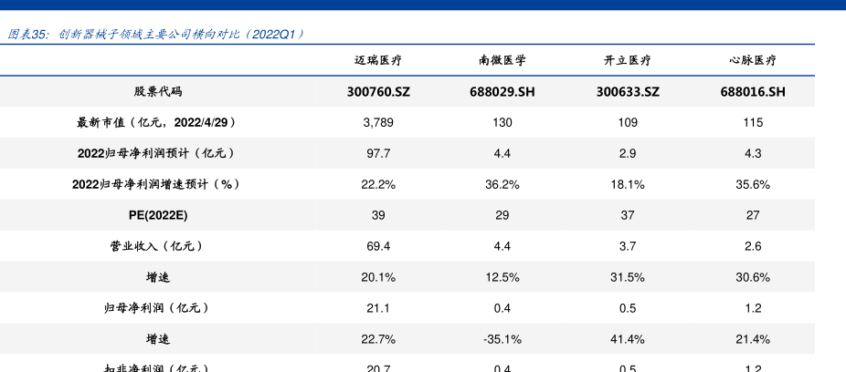Select the market value cell 3,789
846x372 pixels.
pos(378,122)
